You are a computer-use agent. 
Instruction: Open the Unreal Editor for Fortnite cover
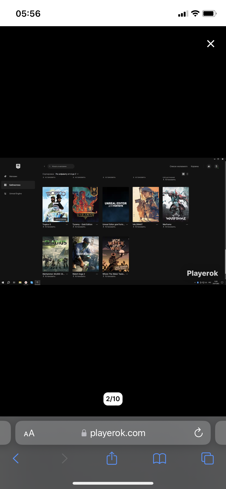point(116,204)
